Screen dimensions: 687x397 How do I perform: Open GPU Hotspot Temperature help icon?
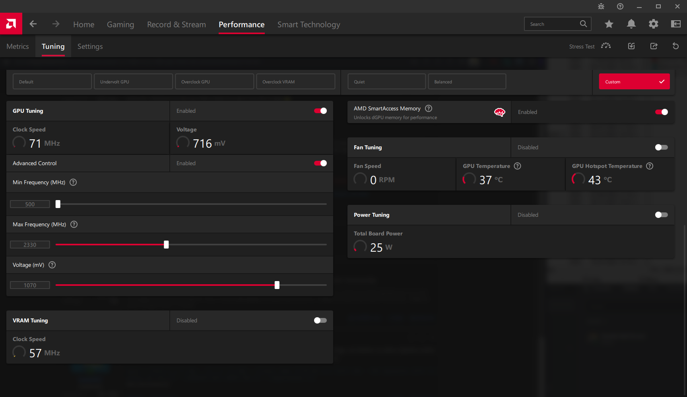[650, 166]
